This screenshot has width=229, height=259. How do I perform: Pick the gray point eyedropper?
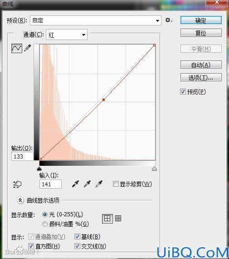point(88,184)
